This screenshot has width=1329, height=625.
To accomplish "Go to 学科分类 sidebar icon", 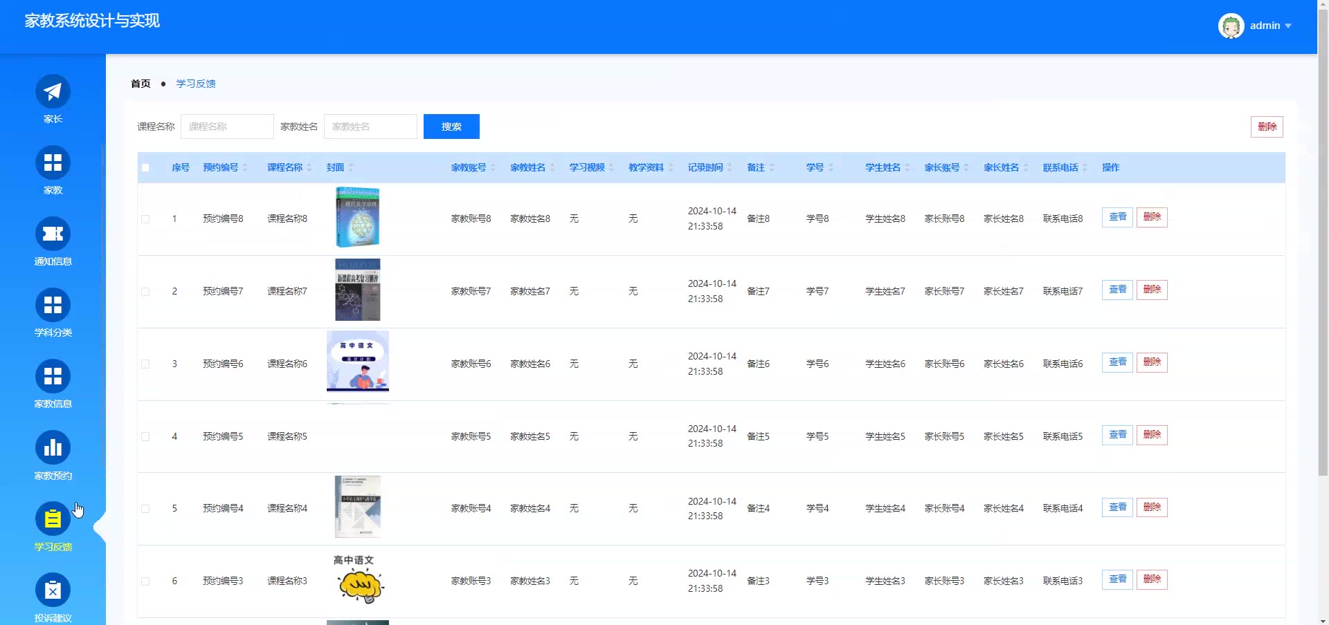I will [53, 306].
